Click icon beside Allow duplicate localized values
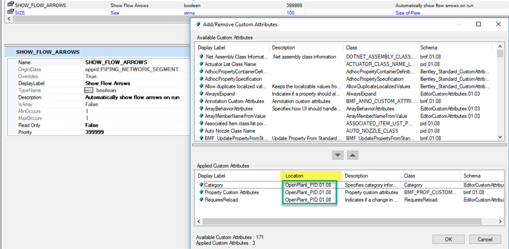This screenshot has height=249, width=509. pyautogui.click(x=201, y=87)
